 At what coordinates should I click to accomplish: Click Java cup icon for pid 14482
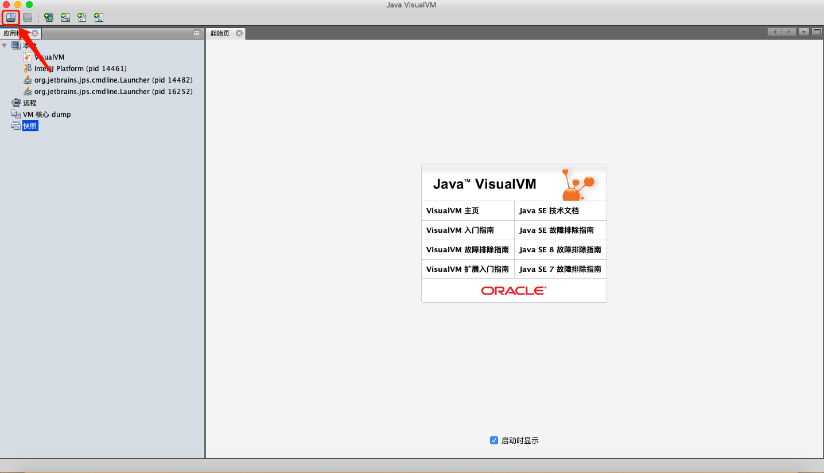(28, 80)
